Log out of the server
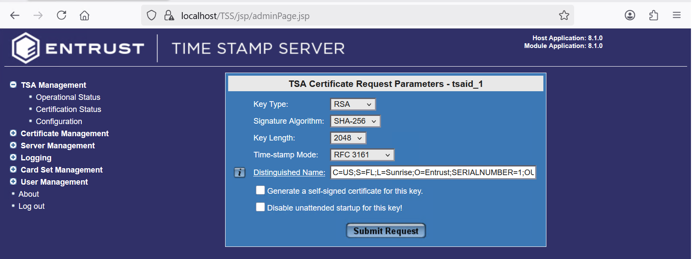694x259 pixels. tap(32, 206)
